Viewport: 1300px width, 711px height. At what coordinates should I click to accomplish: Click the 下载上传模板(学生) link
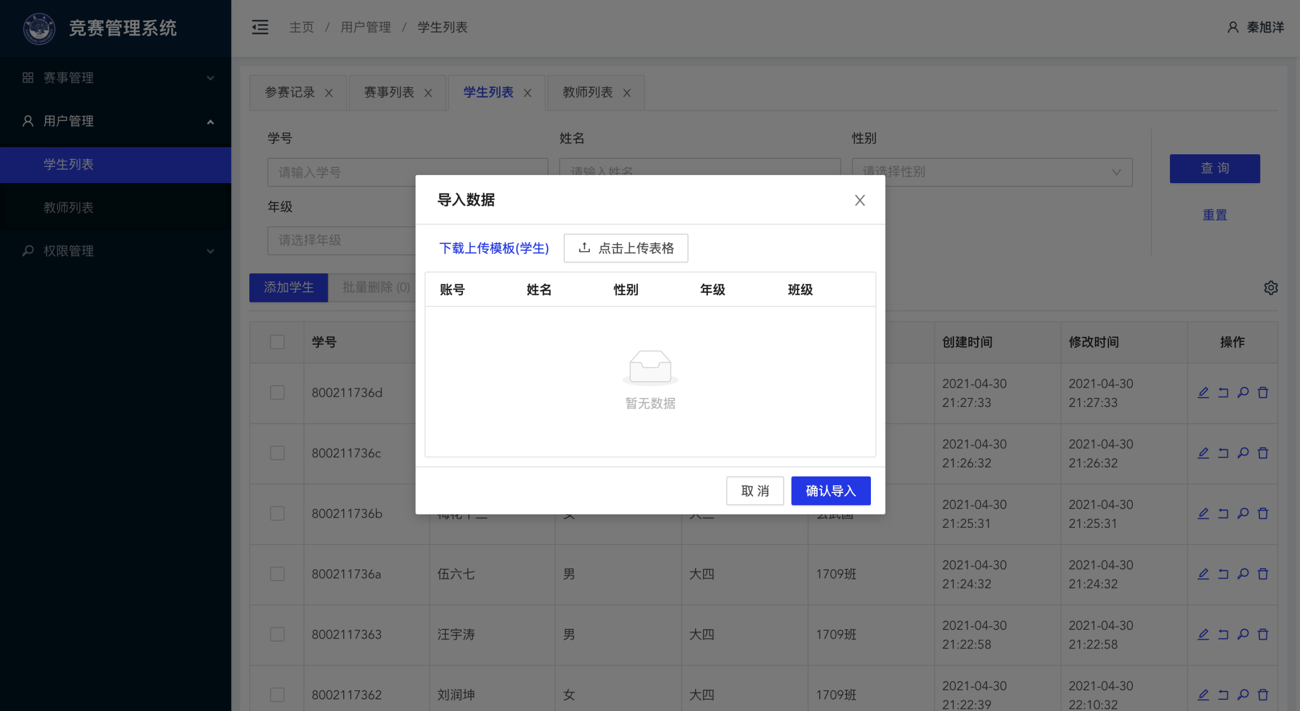494,248
